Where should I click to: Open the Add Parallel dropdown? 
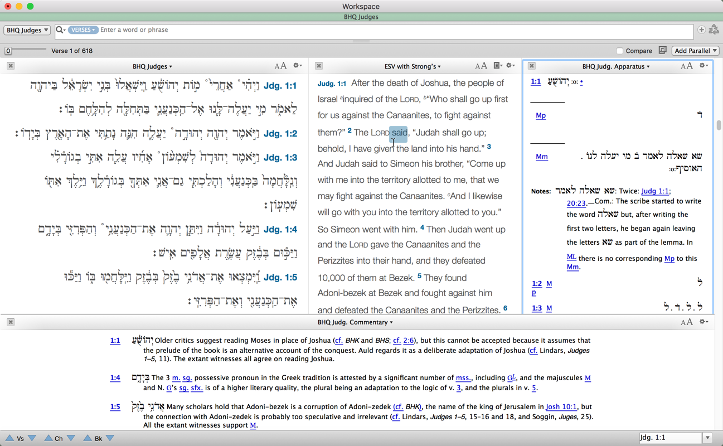pyautogui.click(x=696, y=51)
